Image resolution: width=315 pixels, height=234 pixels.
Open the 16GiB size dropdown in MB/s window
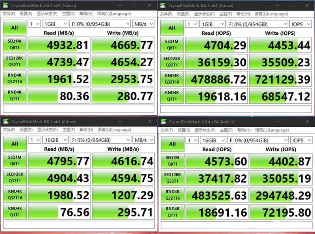(x=56, y=140)
